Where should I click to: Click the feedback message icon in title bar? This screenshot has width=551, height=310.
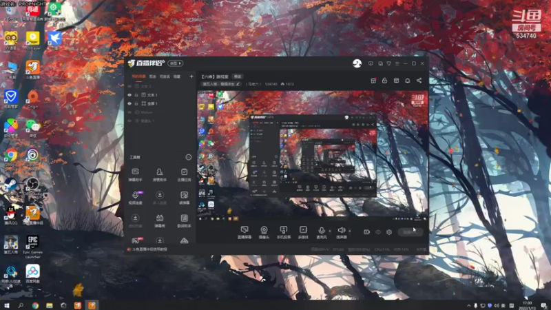point(371,63)
